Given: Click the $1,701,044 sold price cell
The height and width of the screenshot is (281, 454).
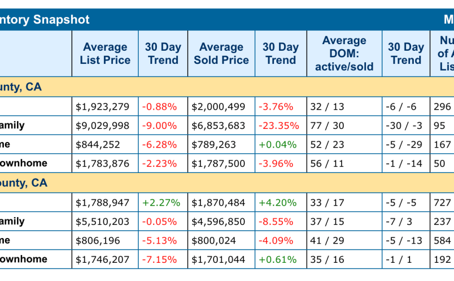Looking at the screenshot, I should [218, 259].
